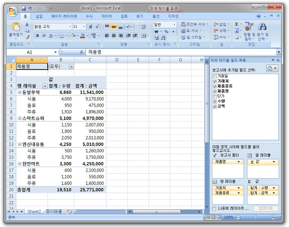Select column C header
The image size is (289, 227).
tap(90, 60)
